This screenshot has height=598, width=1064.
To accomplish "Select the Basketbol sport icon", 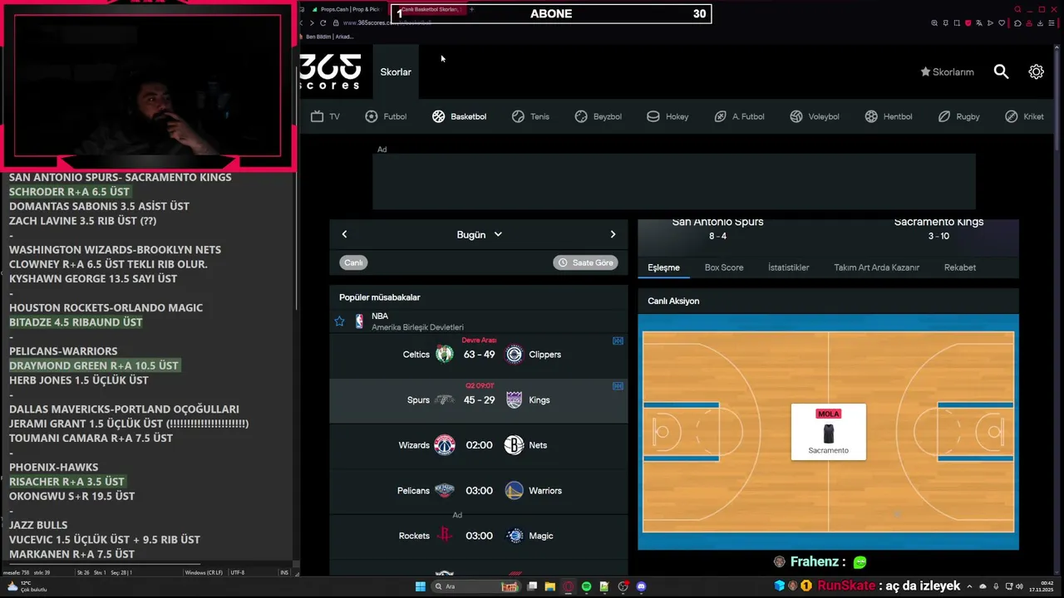I will pos(439,116).
